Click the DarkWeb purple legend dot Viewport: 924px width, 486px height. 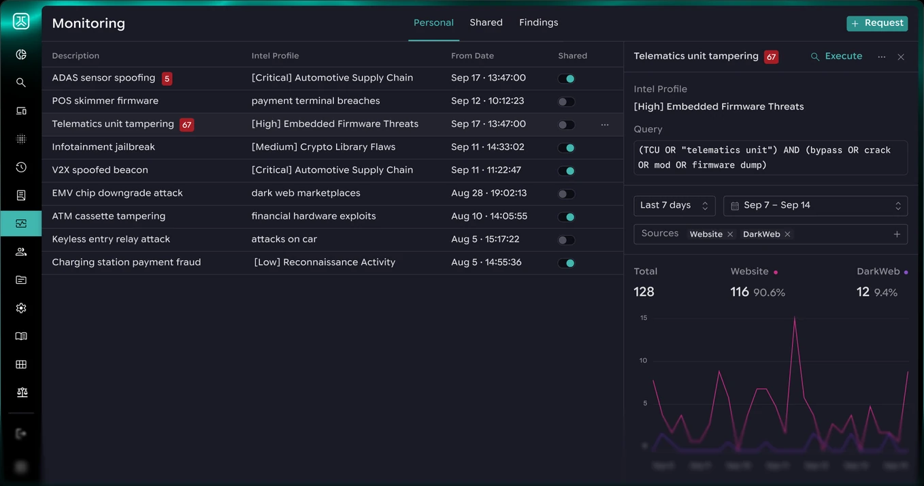[906, 272]
